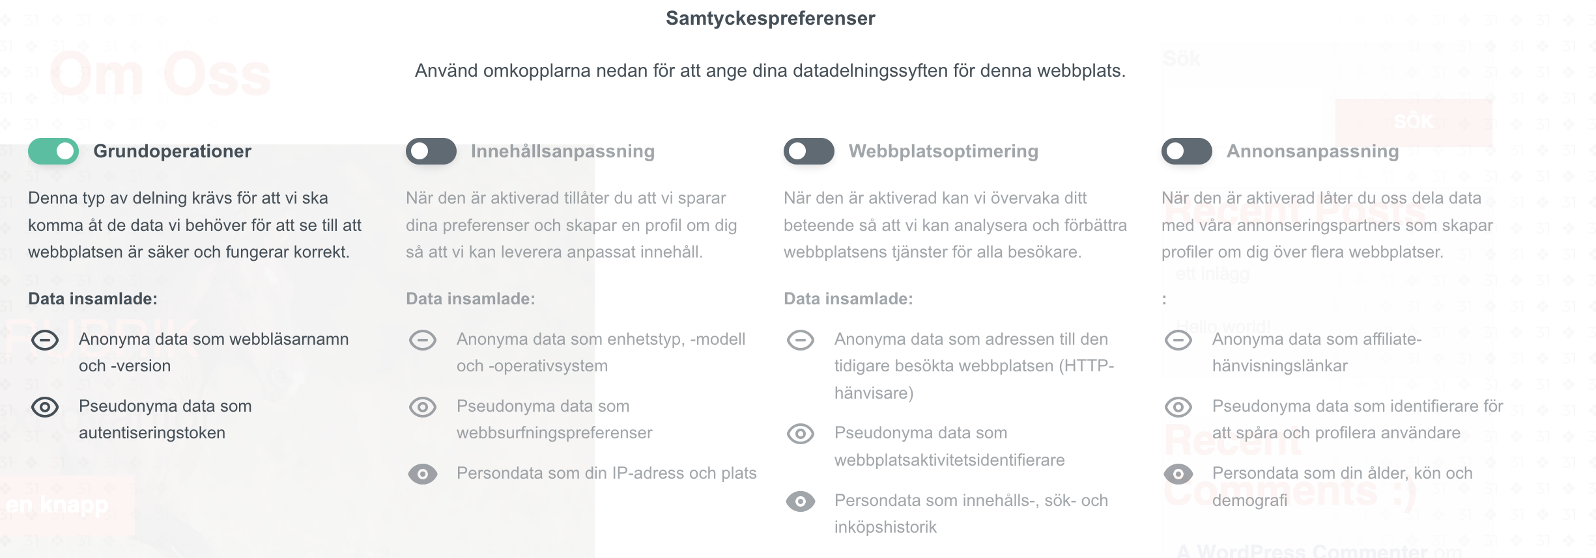The width and height of the screenshot is (1596, 558).
Task: Click the anonymous icon beside affiliate-hänvisningslänkar
Action: point(1178,340)
